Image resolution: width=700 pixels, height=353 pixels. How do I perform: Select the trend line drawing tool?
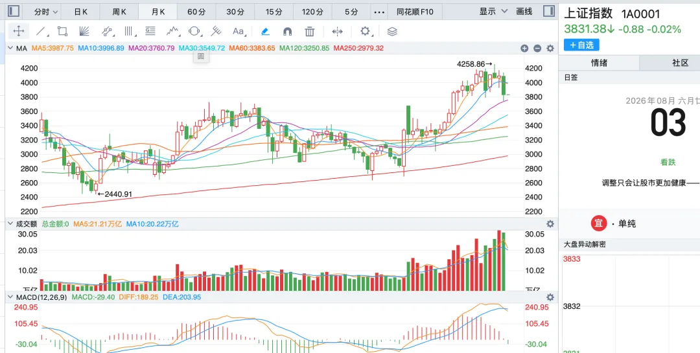pyautogui.click(x=41, y=31)
